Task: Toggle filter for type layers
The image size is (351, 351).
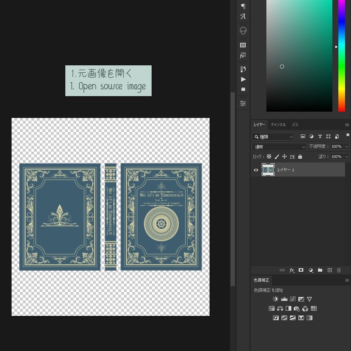Action: click(x=320, y=136)
